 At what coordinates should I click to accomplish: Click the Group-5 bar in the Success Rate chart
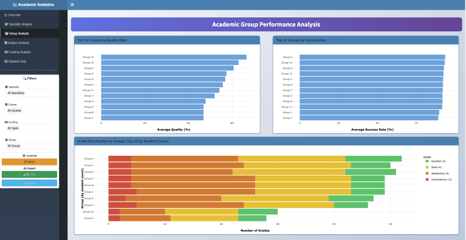(x=372, y=57)
